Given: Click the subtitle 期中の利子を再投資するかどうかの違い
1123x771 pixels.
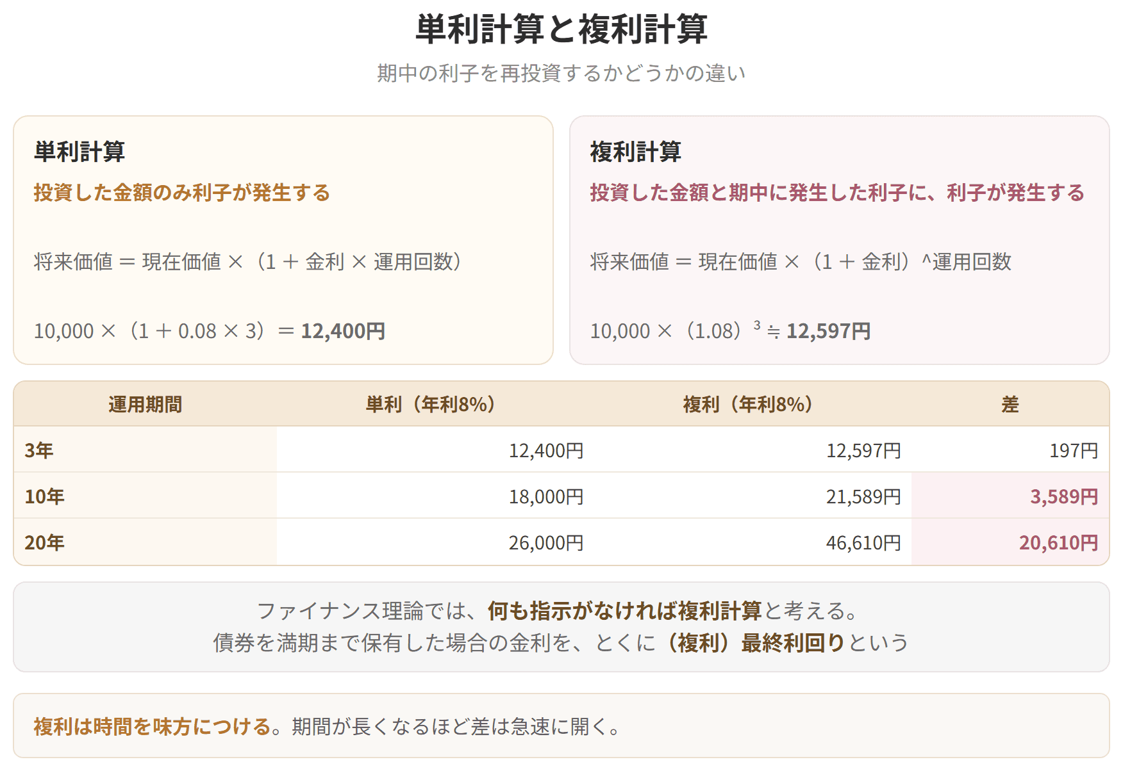Looking at the screenshot, I should click(561, 74).
